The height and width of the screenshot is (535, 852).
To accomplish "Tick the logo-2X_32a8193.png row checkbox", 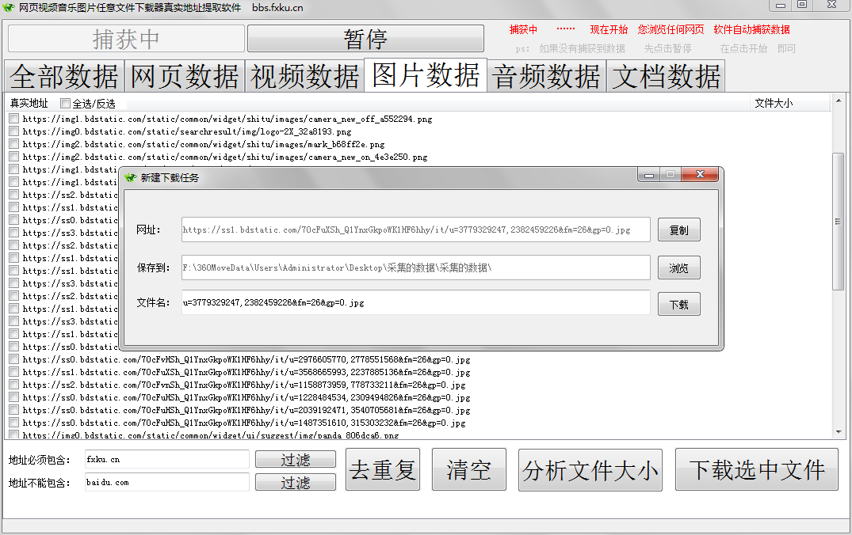I will (13, 131).
